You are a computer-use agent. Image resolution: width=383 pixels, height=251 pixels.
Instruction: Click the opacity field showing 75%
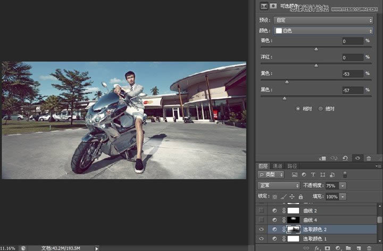(x=332, y=186)
